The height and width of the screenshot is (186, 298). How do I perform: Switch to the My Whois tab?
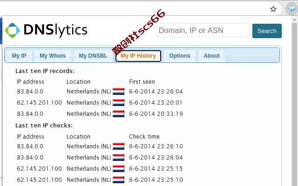[x=53, y=56]
